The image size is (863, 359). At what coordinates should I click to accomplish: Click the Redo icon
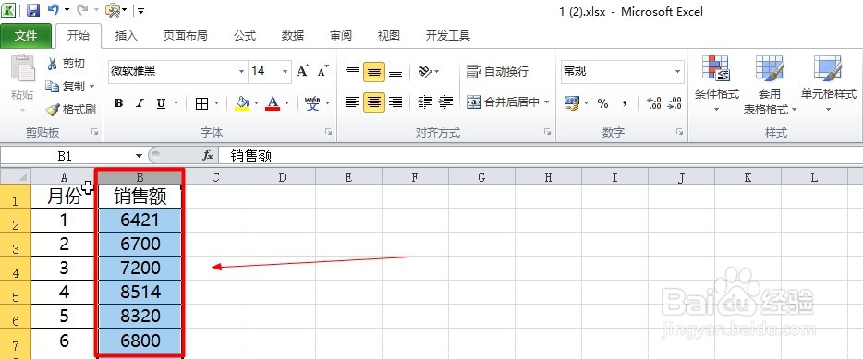pos(82,10)
